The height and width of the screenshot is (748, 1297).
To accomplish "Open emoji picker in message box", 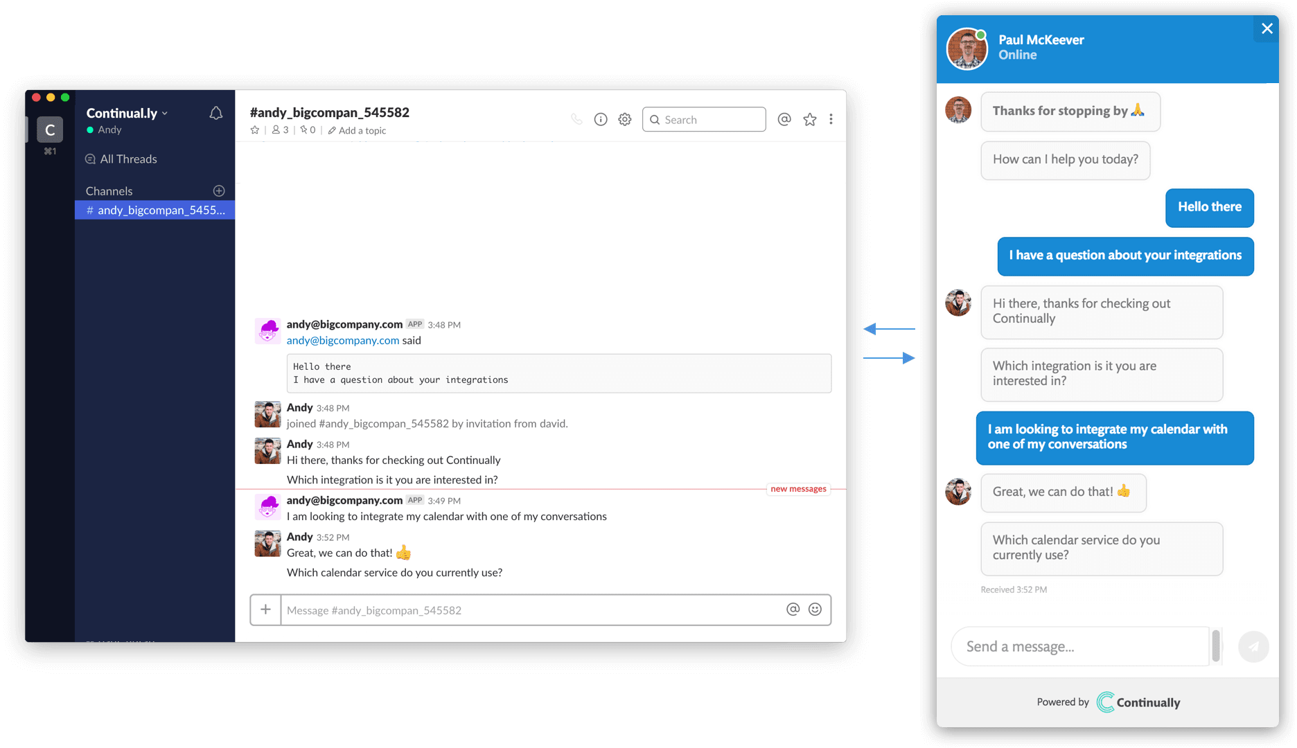I will pyautogui.click(x=815, y=609).
